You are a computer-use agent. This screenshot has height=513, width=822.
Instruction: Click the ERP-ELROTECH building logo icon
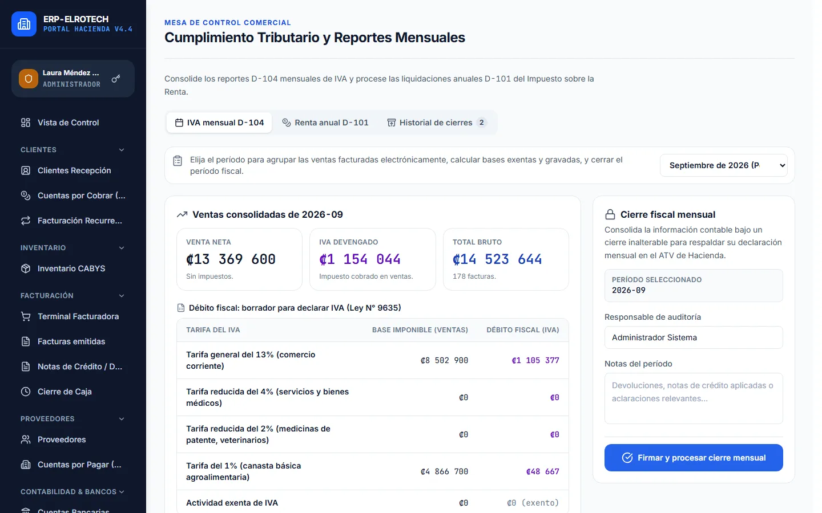click(24, 24)
